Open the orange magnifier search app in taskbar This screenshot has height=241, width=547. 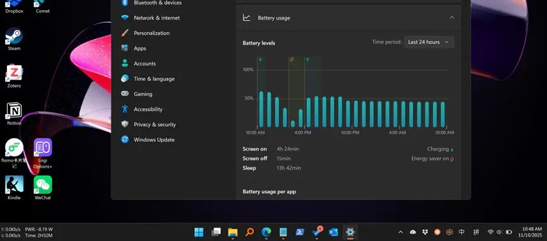pyautogui.click(x=249, y=232)
